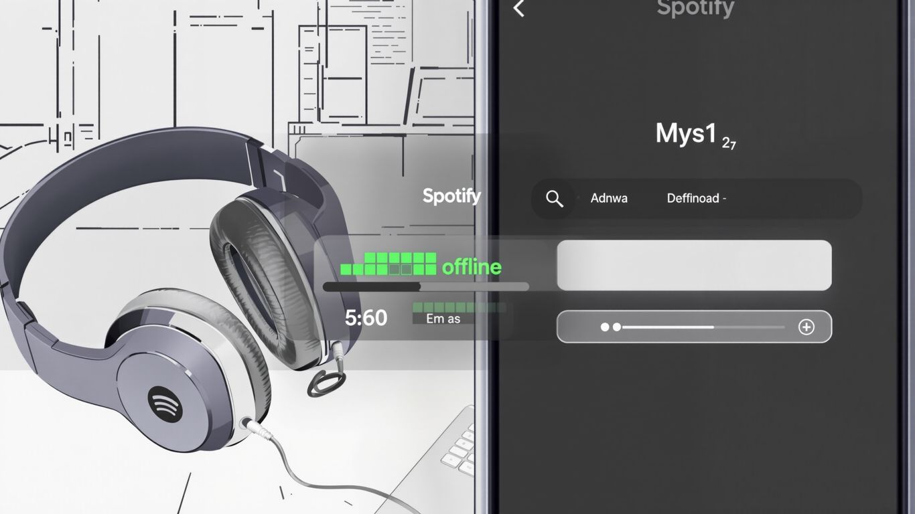Go back using the top-left chevron arrow
Image resolution: width=915 pixels, height=514 pixels.
518,8
